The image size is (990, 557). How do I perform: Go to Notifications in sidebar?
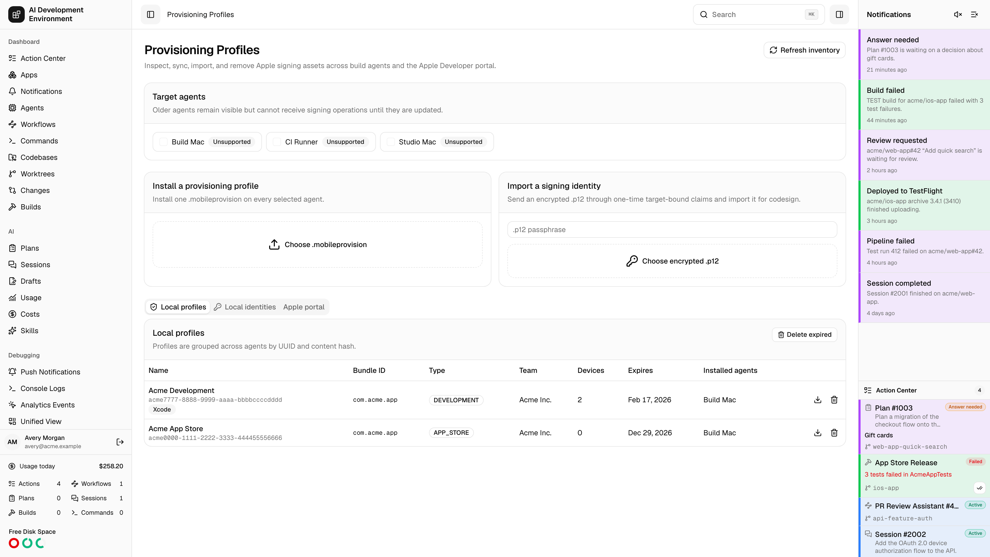pyautogui.click(x=66, y=92)
